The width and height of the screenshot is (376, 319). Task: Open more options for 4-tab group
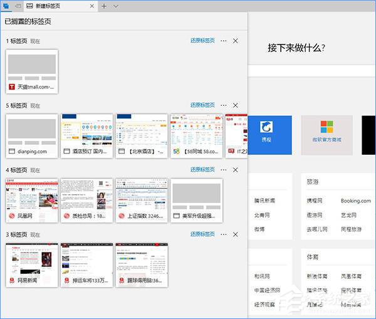point(223,170)
